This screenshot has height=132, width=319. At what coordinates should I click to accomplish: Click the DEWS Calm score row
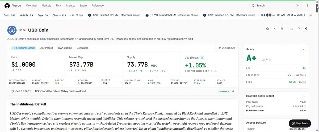click(276, 82)
